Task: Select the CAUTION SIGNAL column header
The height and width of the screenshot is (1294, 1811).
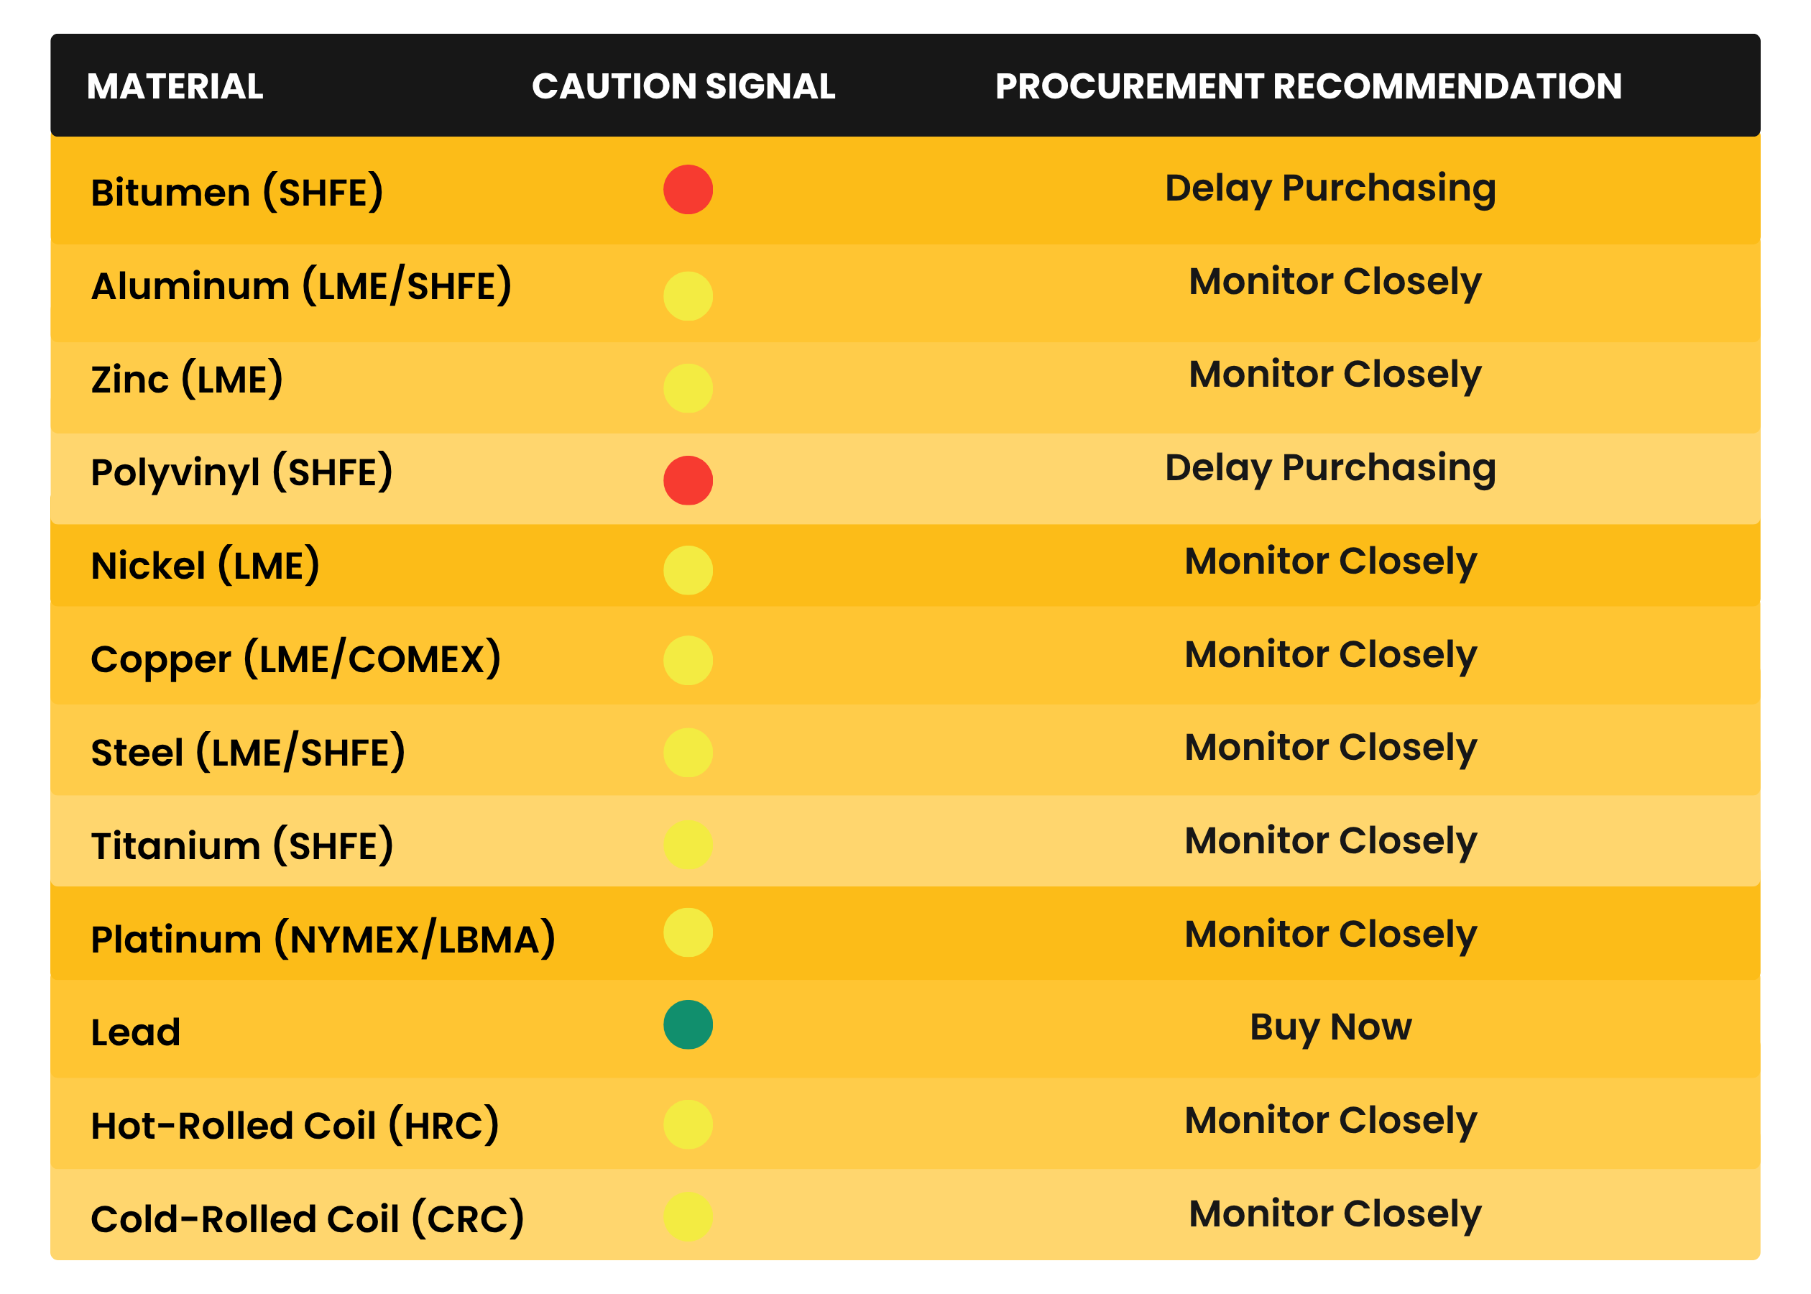Action: (683, 86)
